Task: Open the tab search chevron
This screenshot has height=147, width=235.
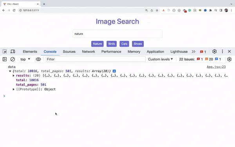Action: (x=231, y=4)
